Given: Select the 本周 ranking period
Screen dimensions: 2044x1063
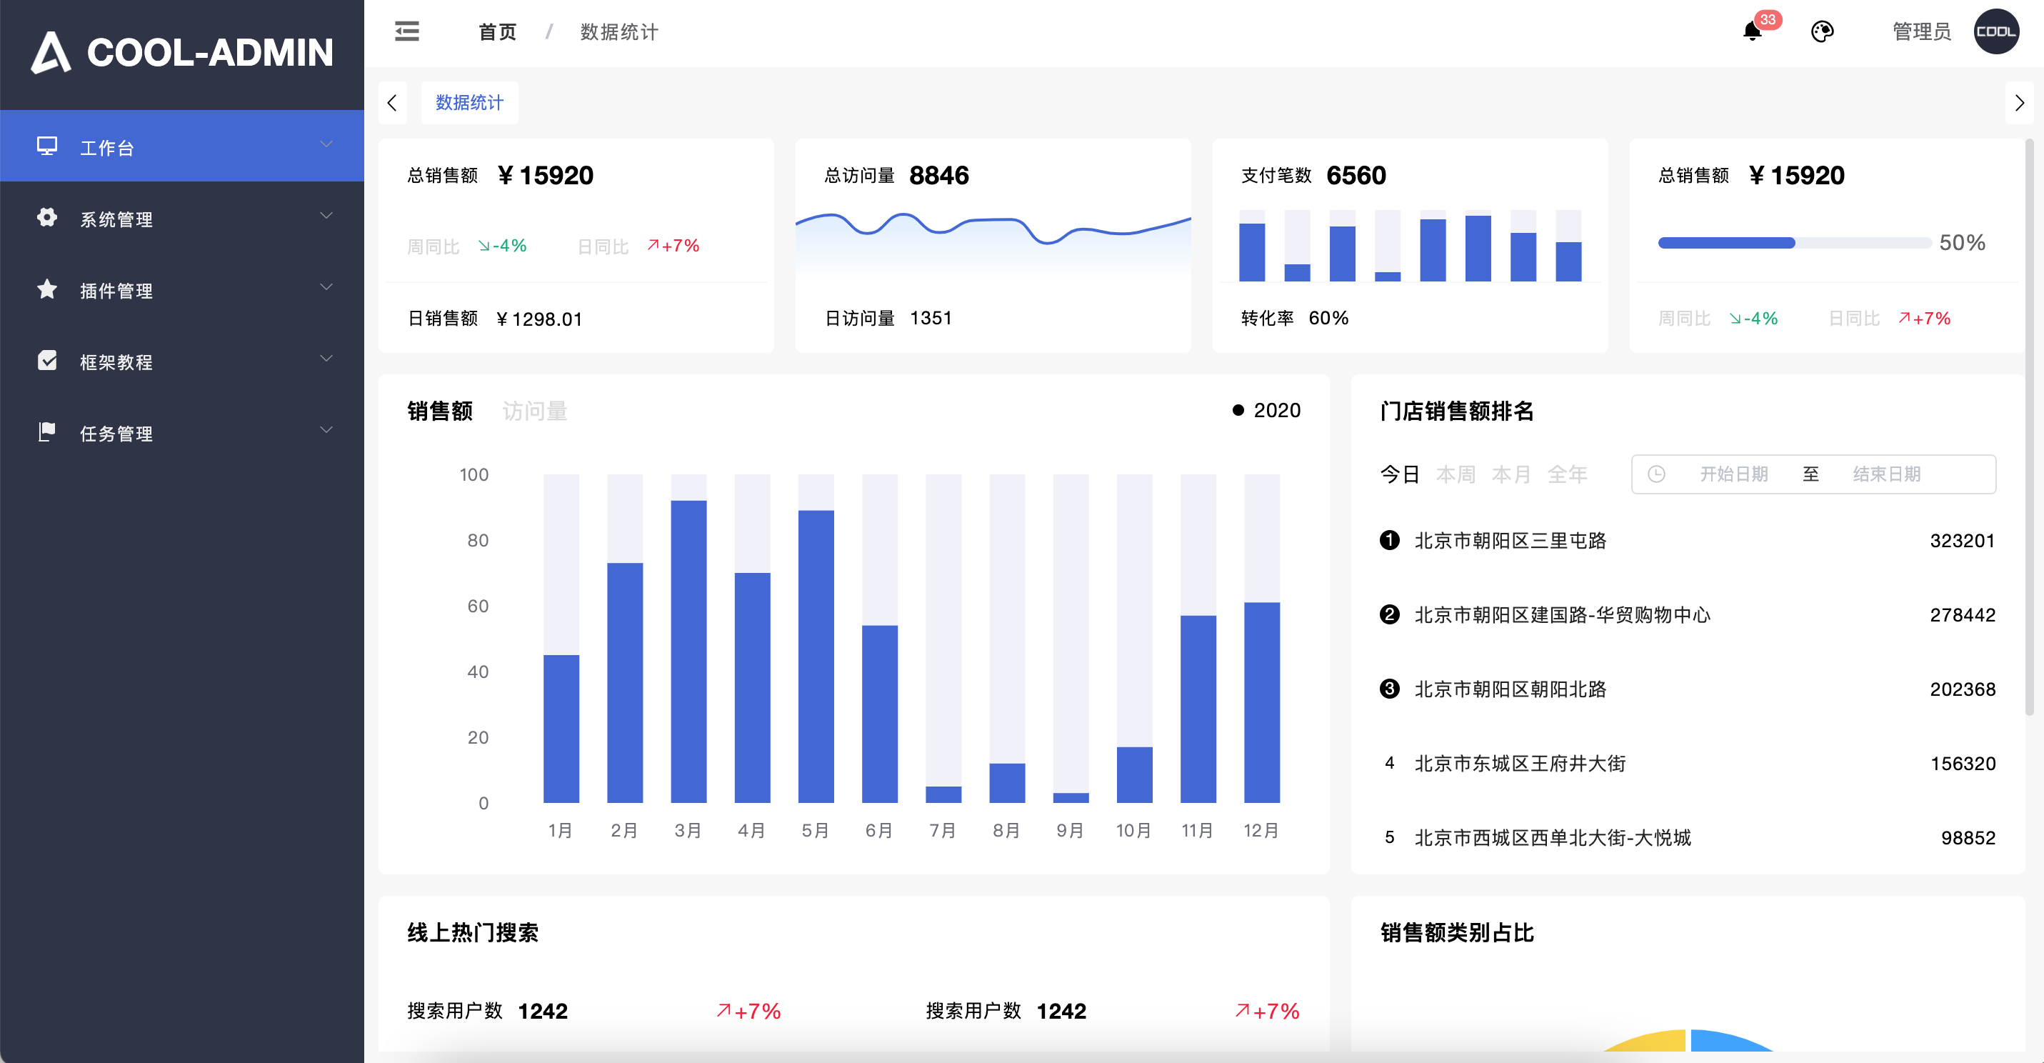Looking at the screenshot, I should point(1456,474).
